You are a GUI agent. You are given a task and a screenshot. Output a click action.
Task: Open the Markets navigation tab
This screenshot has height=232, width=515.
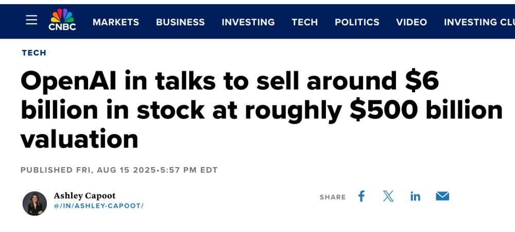[x=116, y=22]
